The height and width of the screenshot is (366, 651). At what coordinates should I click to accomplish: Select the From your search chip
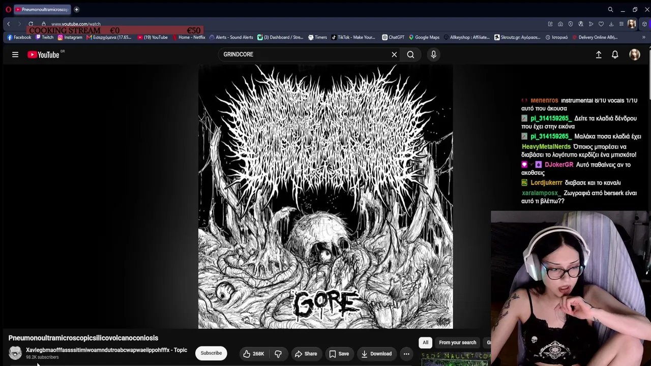457,343
